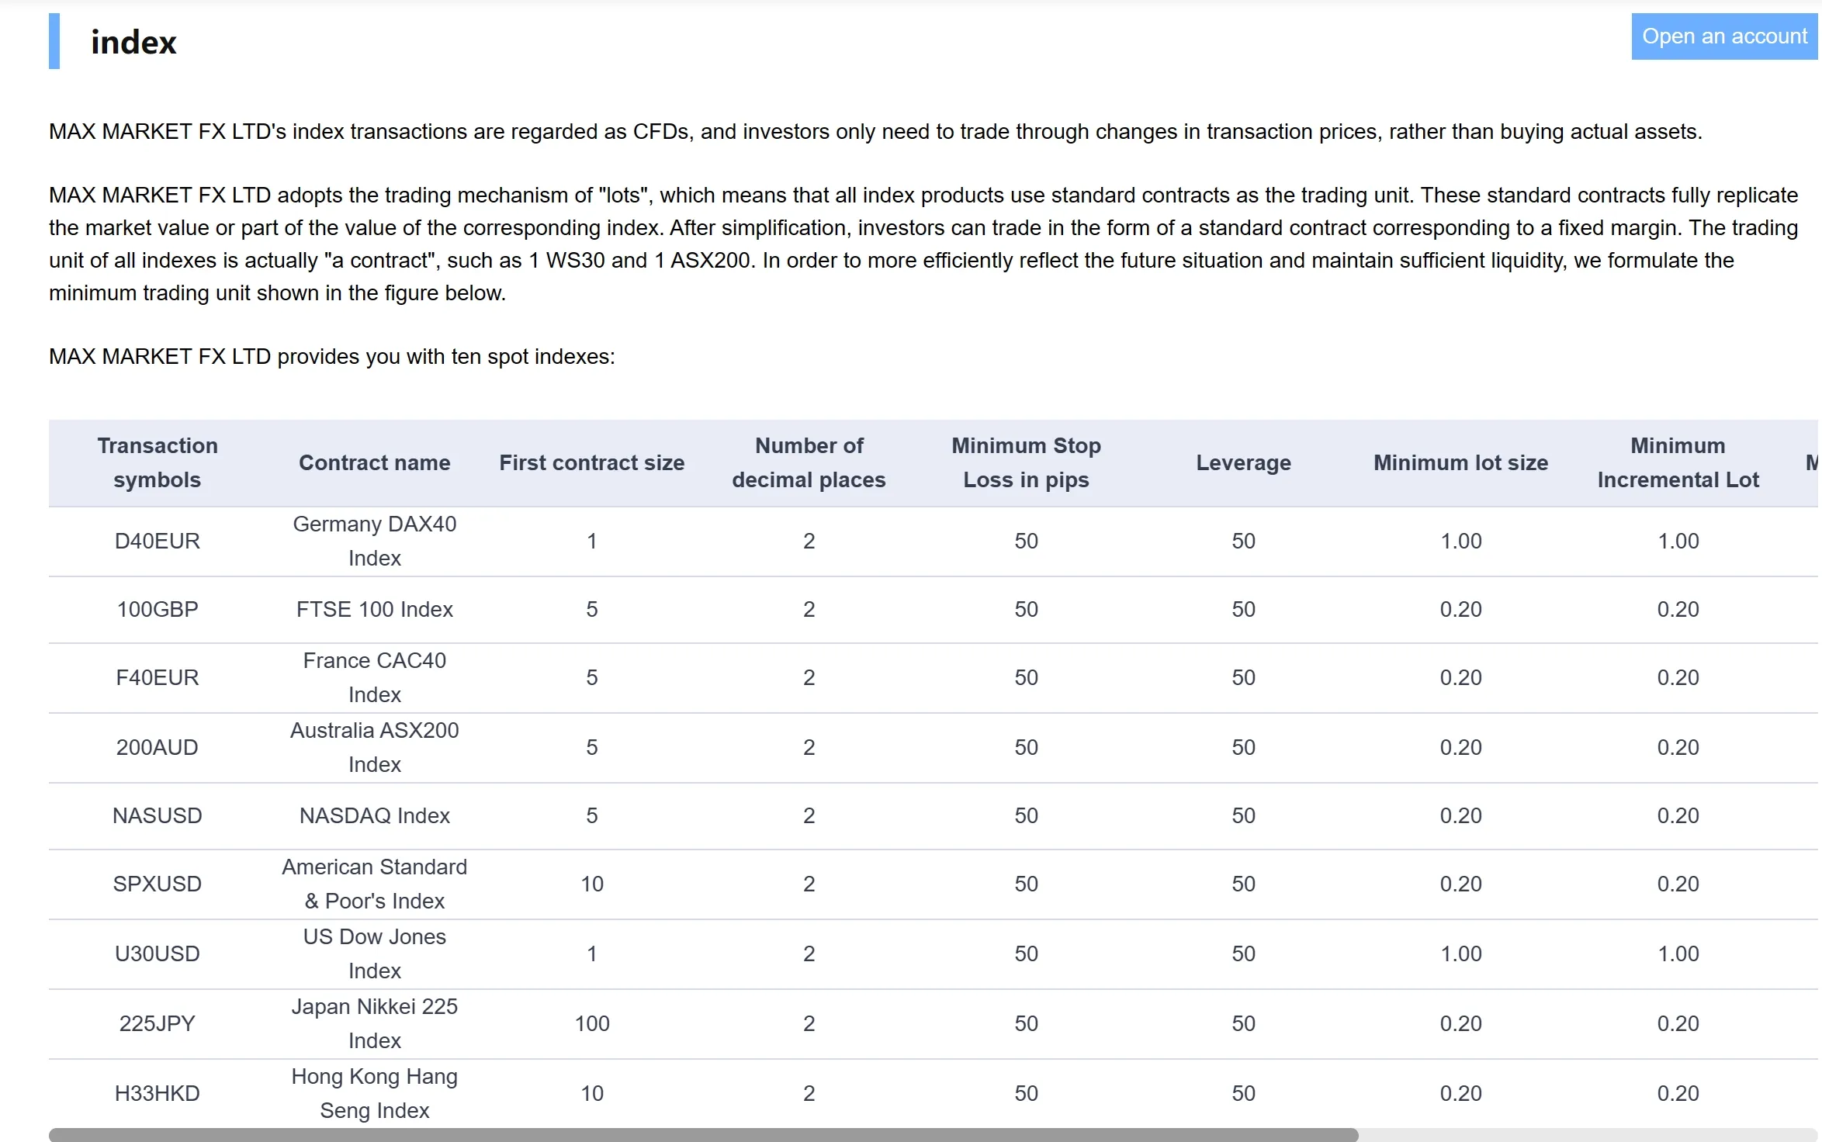Click contract size 10 in SPXUSD row
Viewport: 1822px width, 1142px height.
pos(592,884)
